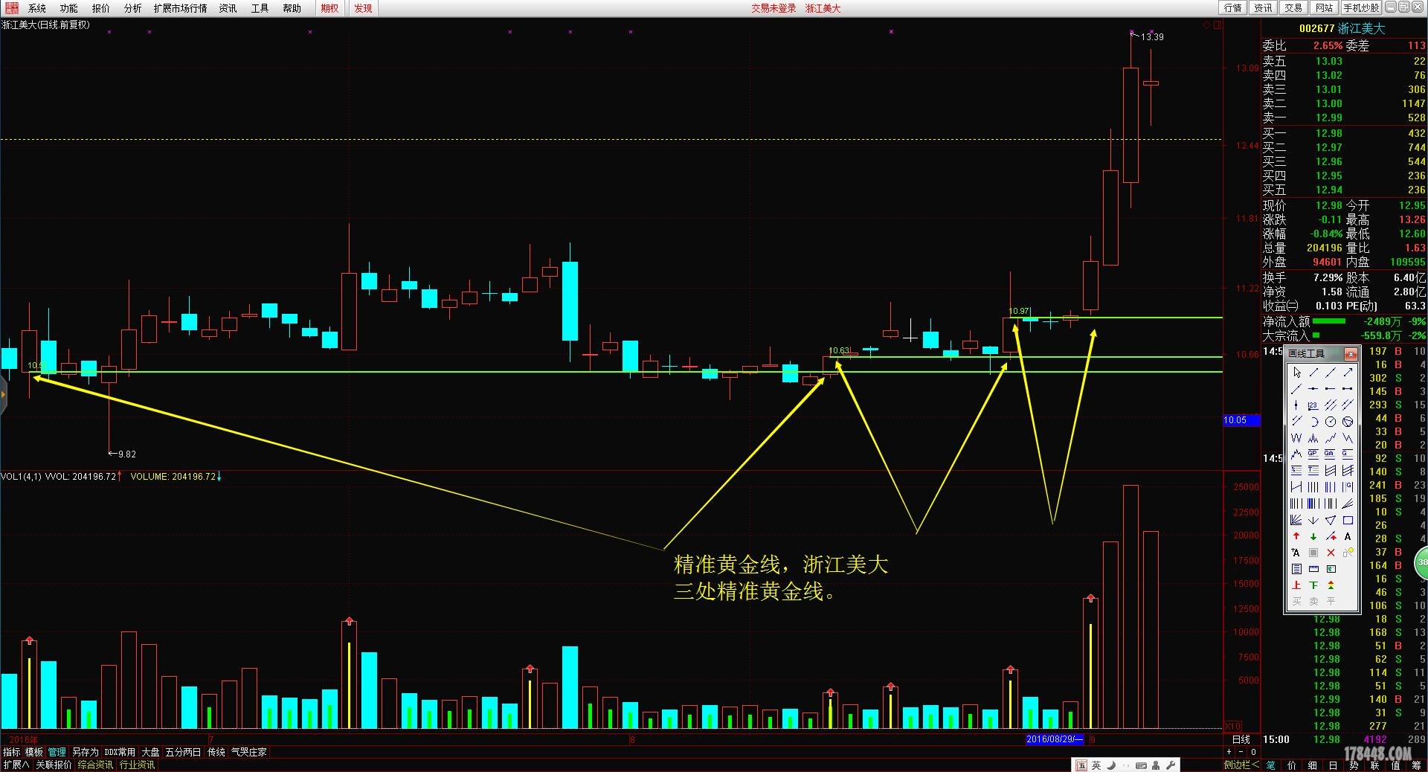Image resolution: width=1428 pixels, height=772 pixels.
Task: Collapse the sidebar via 侧边栏<
Action: pyautogui.click(x=1241, y=765)
